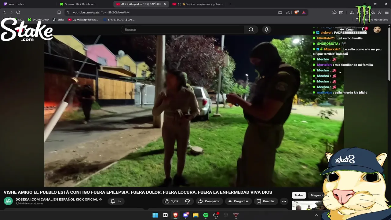The image size is (391, 220).
Task: Show hidden system tray icons chevron
Action: point(316,215)
